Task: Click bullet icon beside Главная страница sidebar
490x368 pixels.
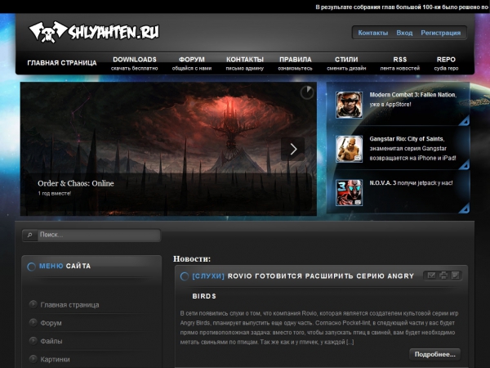Action: [33, 304]
